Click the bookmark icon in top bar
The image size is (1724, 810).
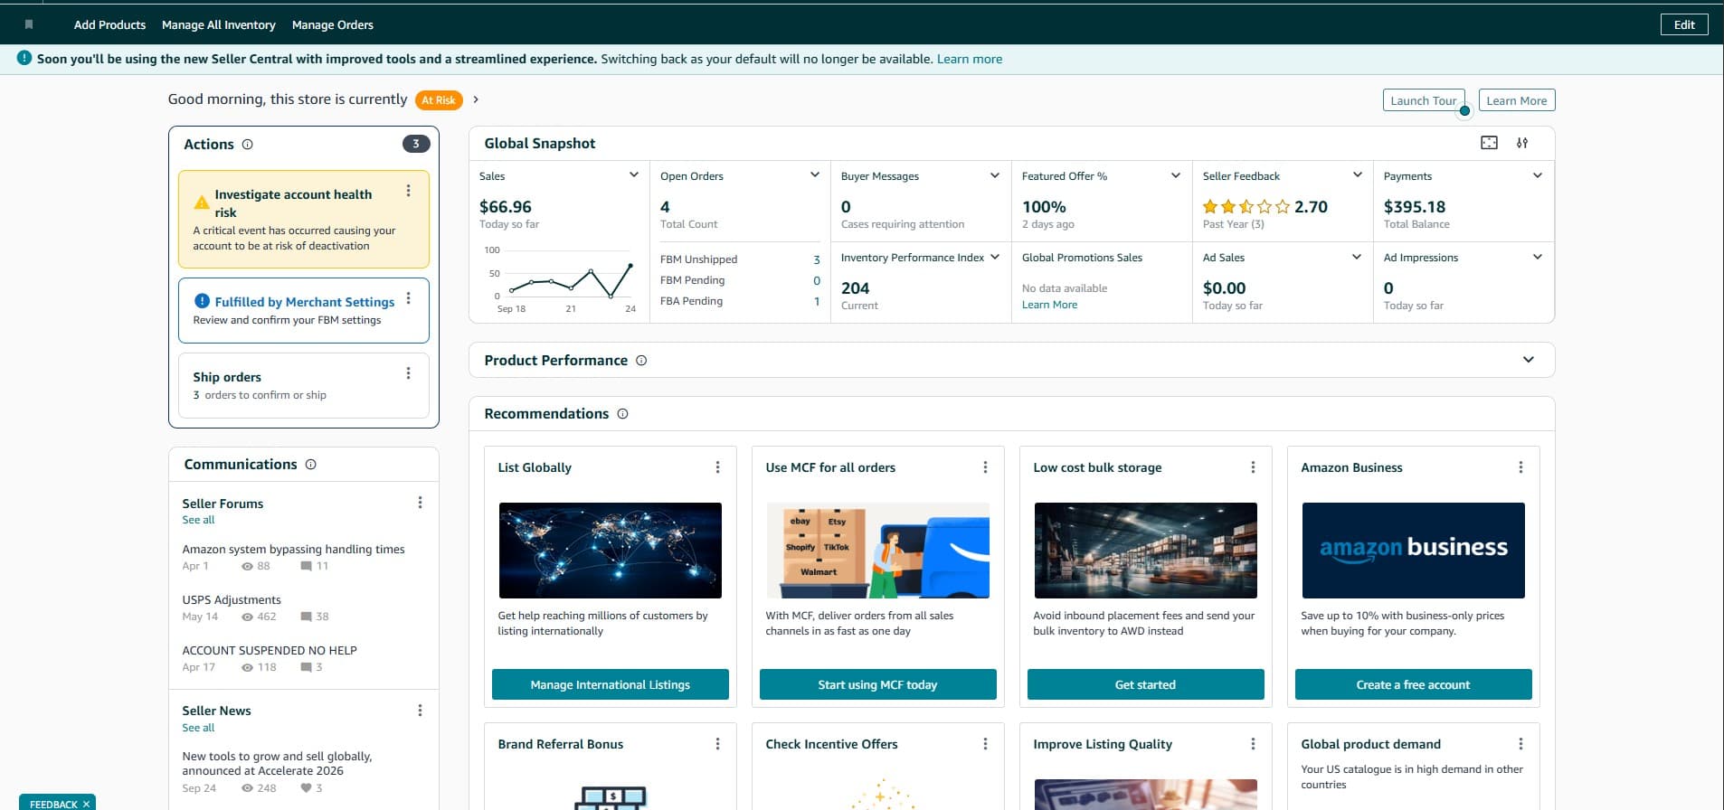(29, 24)
